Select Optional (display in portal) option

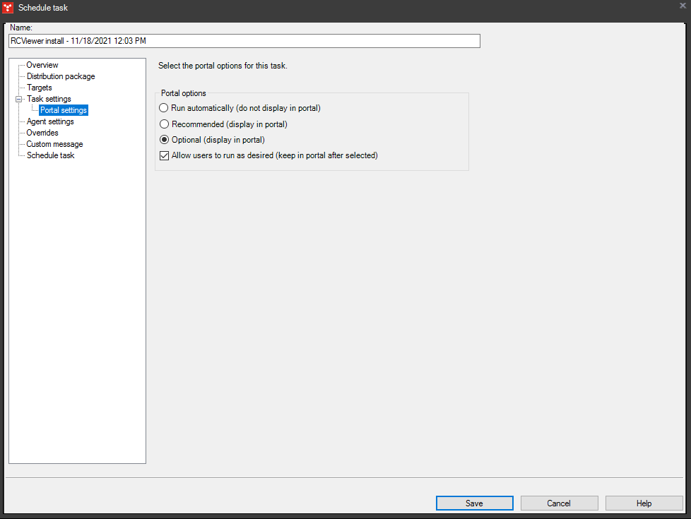[x=163, y=139]
